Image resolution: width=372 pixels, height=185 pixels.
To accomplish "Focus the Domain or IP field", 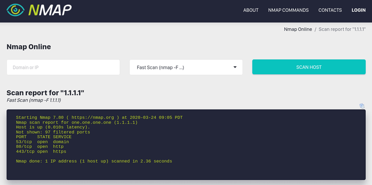I will click(63, 67).
